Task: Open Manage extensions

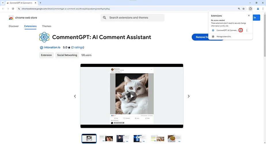Action: click(x=224, y=37)
